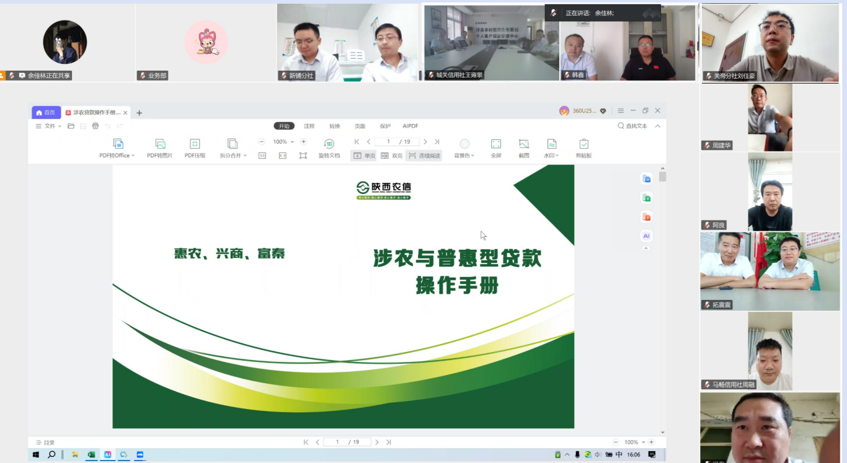Click the convert to Excel sidebar icon

[647, 198]
